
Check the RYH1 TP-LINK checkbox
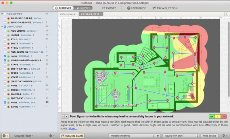5,39
